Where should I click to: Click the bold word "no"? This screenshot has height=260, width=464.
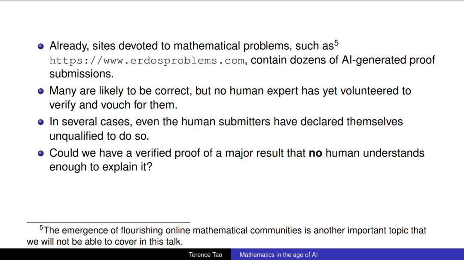[315, 153]
